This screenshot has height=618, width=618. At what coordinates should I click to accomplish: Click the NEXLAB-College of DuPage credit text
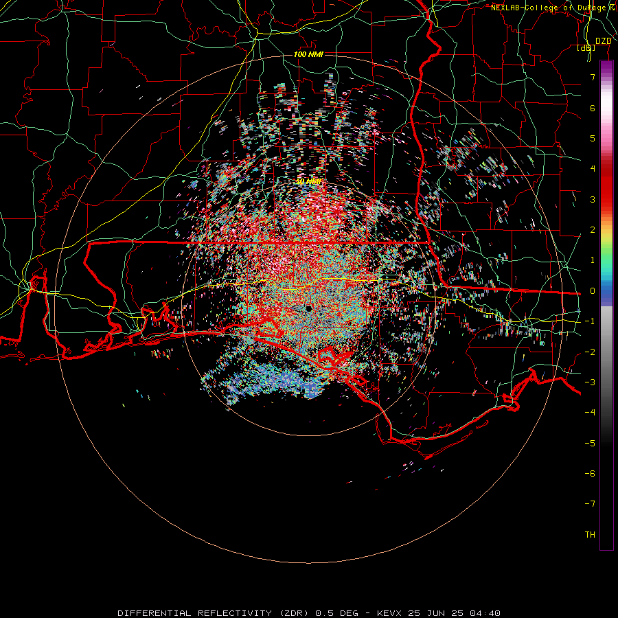(x=553, y=8)
